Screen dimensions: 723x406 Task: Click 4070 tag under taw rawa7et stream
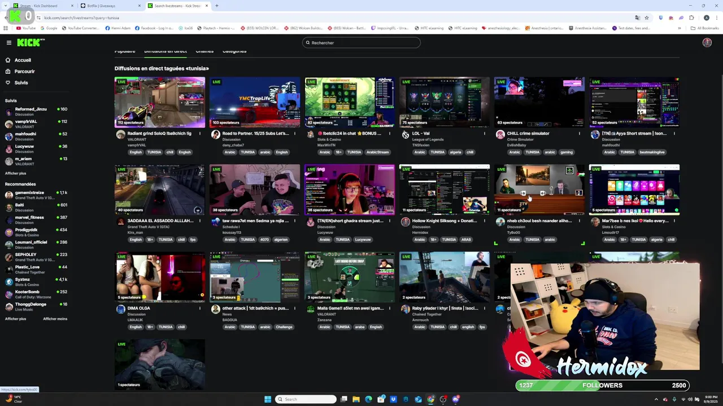coord(265,240)
